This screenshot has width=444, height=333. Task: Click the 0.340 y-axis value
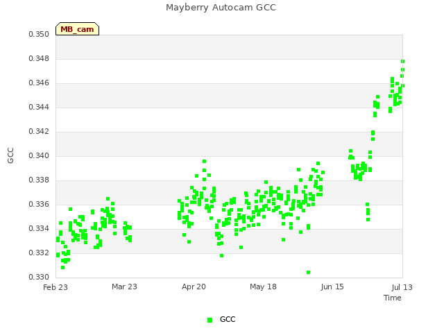pos(39,155)
